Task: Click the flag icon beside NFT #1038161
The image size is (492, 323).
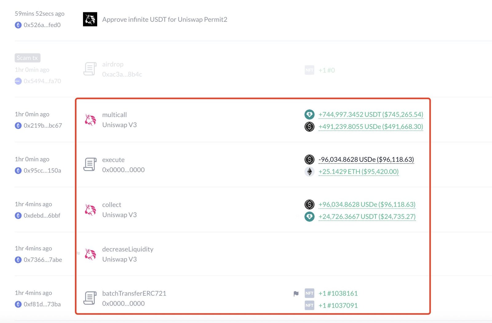Action: click(x=296, y=294)
